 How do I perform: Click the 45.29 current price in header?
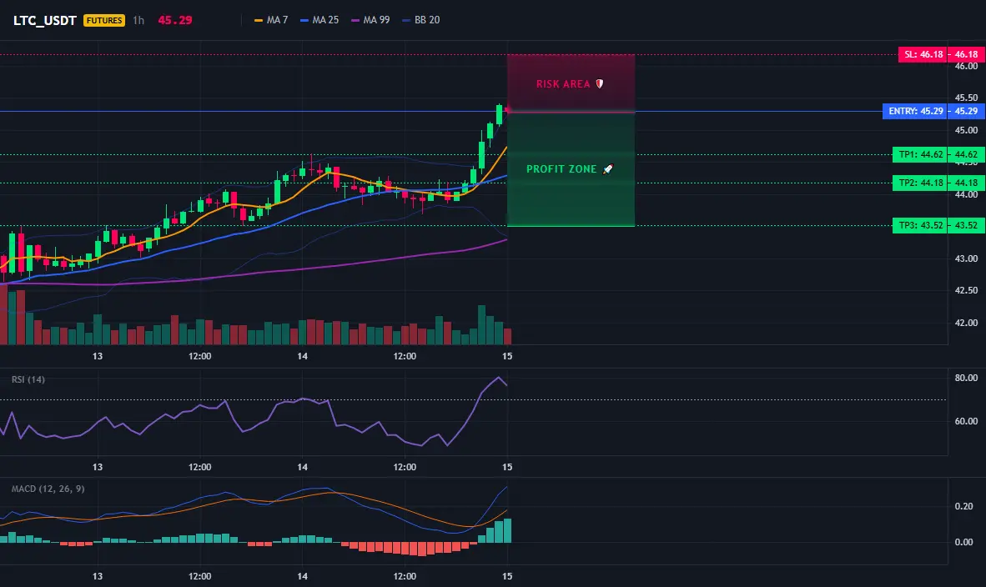click(175, 20)
